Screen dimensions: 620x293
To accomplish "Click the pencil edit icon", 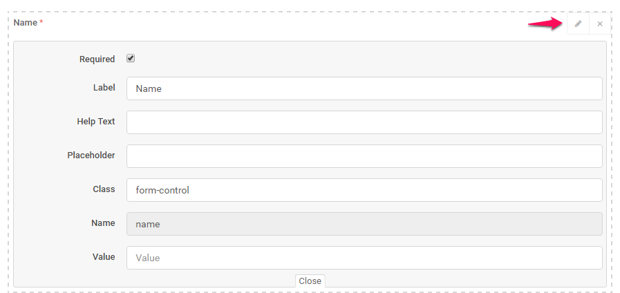I will click(578, 23).
